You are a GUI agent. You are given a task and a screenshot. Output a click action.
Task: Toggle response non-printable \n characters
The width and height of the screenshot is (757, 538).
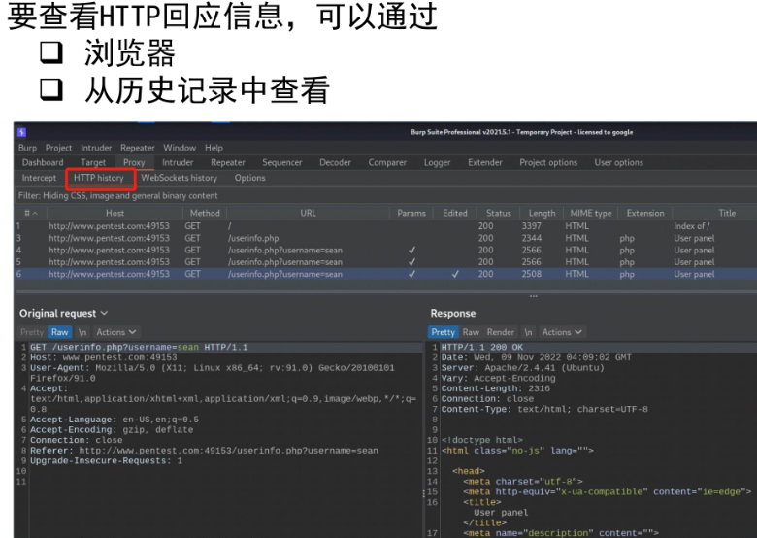[528, 332]
